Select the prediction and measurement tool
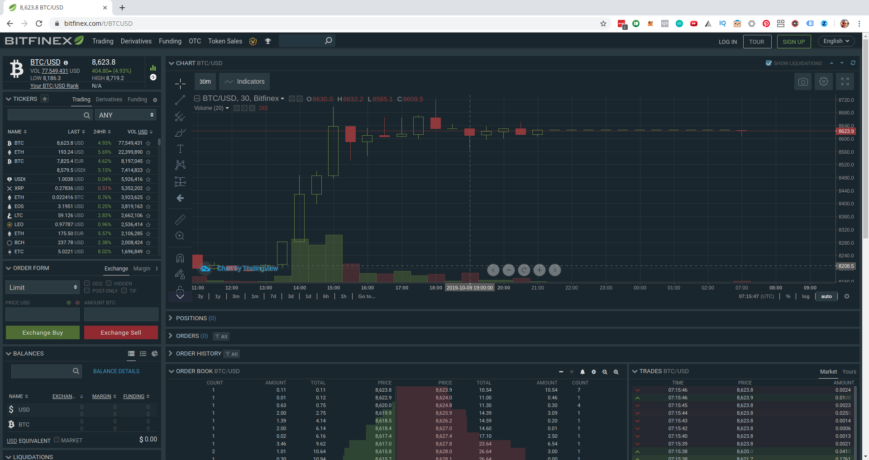 pyautogui.click(x=180, y=182)
